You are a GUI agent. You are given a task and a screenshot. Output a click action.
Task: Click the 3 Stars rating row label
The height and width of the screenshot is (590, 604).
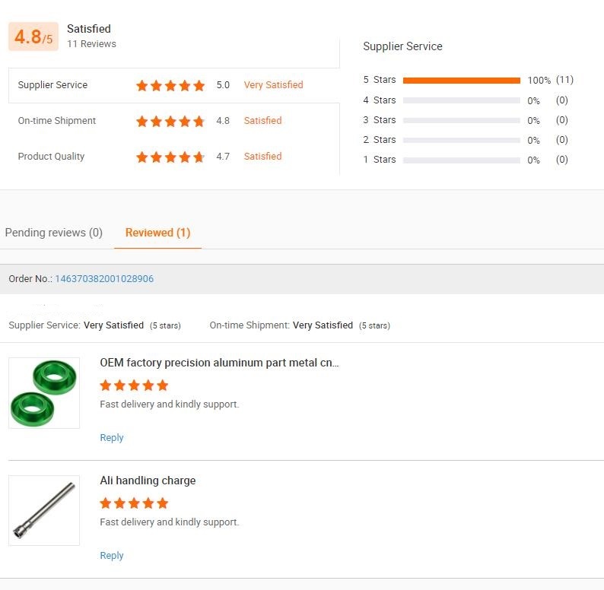379,120
